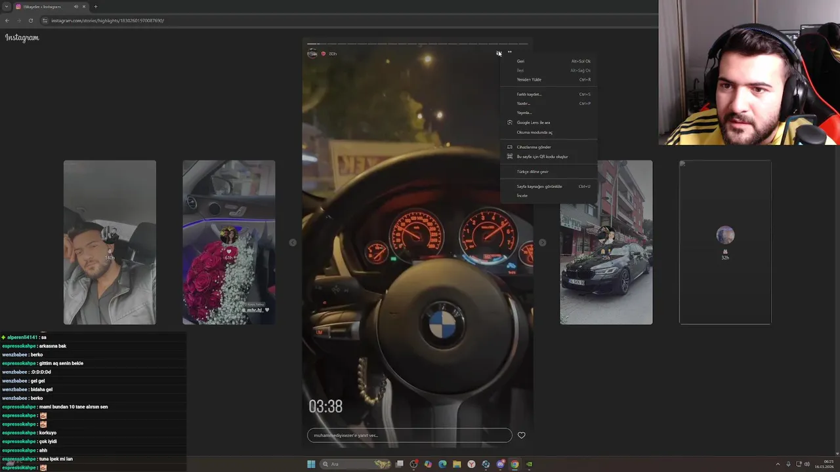This screenshot has height=472, width=840.
Task: Open the red roses bouquet story thumbnail
Action: coord(229,243)
